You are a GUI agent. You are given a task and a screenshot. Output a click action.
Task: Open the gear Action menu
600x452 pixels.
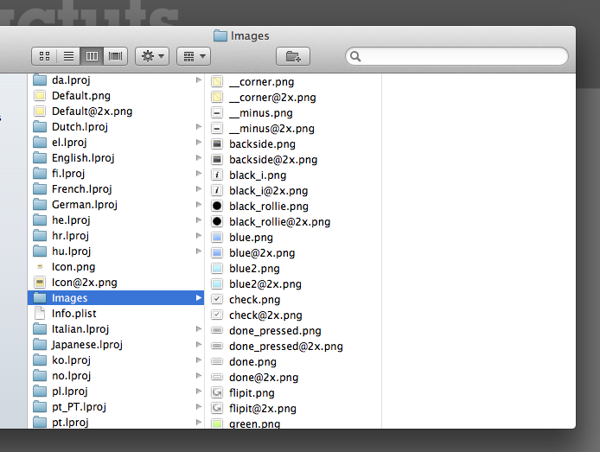click(x=152, y=56)
